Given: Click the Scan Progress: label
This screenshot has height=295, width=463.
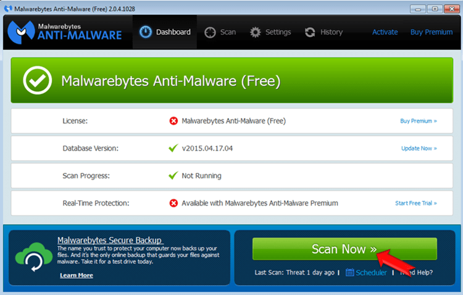Looking at the screenshot, I should coord(86,176).
